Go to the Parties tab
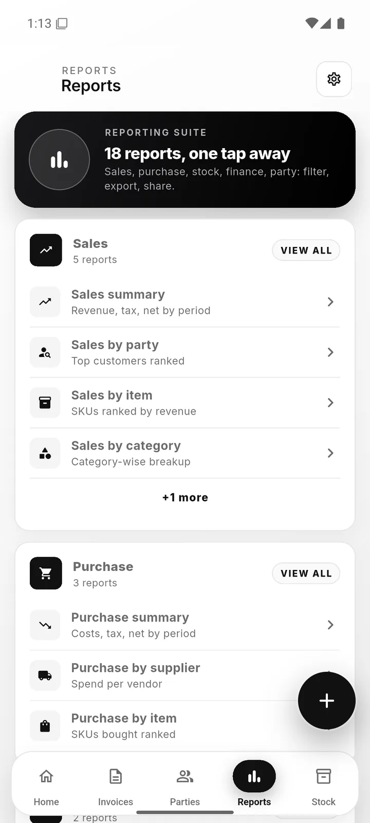Screen dimensions: 370x823 coord(185,787)
